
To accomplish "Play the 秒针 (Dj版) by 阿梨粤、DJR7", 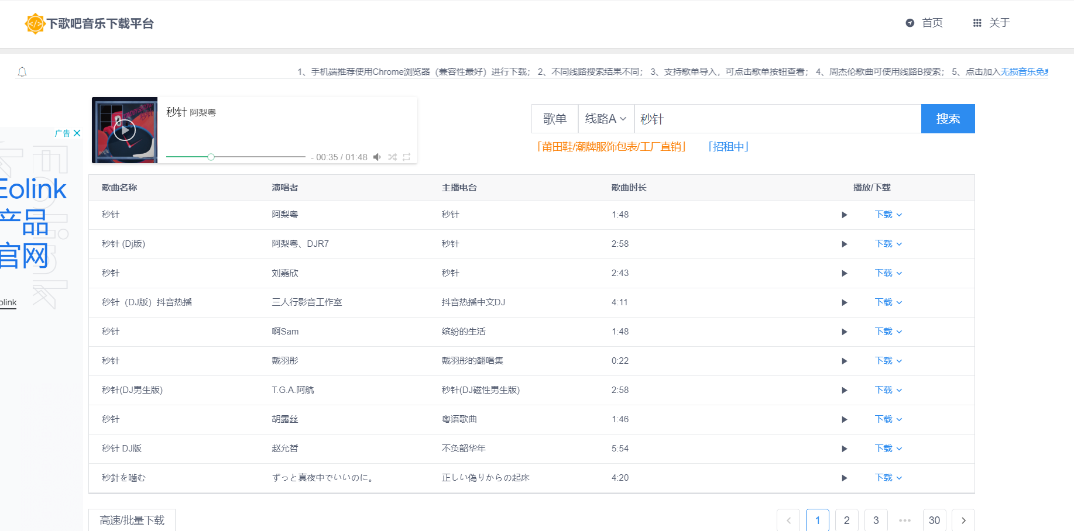I will [844, 244].
